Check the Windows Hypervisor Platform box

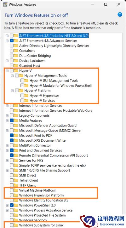(x=12, y=195)
